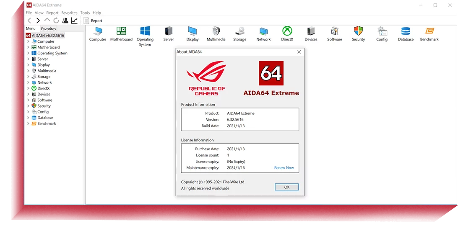
Task: Open the Motherboard category icon
Action: point(121,31)
